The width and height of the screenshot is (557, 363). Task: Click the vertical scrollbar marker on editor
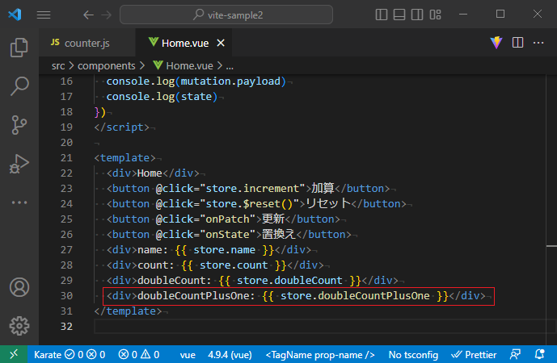point(551,246)
